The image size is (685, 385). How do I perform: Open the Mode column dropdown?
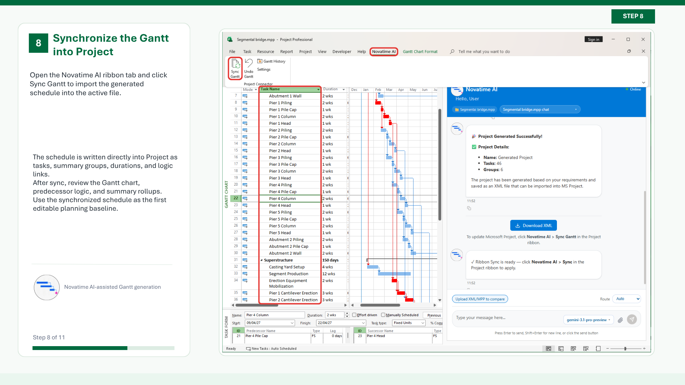[256, 90]
